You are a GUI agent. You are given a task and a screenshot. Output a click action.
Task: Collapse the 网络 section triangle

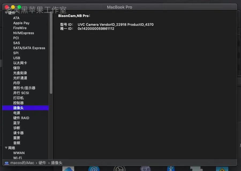coord(6,148)
